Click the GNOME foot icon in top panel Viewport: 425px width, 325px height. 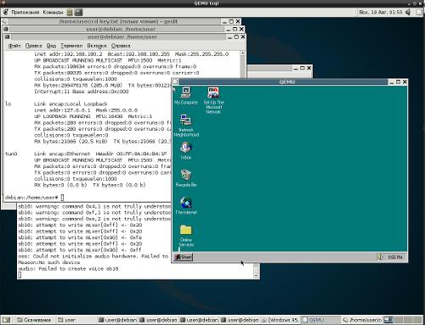pos(5,12)
